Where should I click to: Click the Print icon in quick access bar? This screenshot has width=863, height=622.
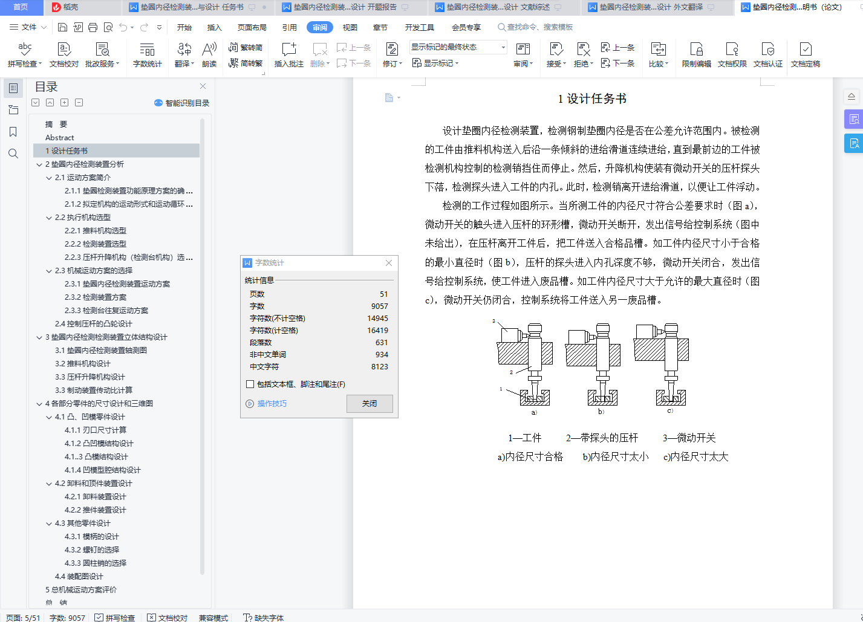pyautogui.click(x=93, y=27)
